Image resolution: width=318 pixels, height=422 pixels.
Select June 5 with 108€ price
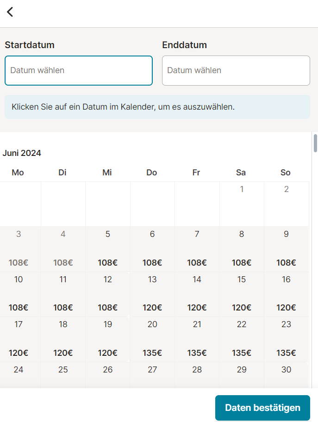click(108, 249)
